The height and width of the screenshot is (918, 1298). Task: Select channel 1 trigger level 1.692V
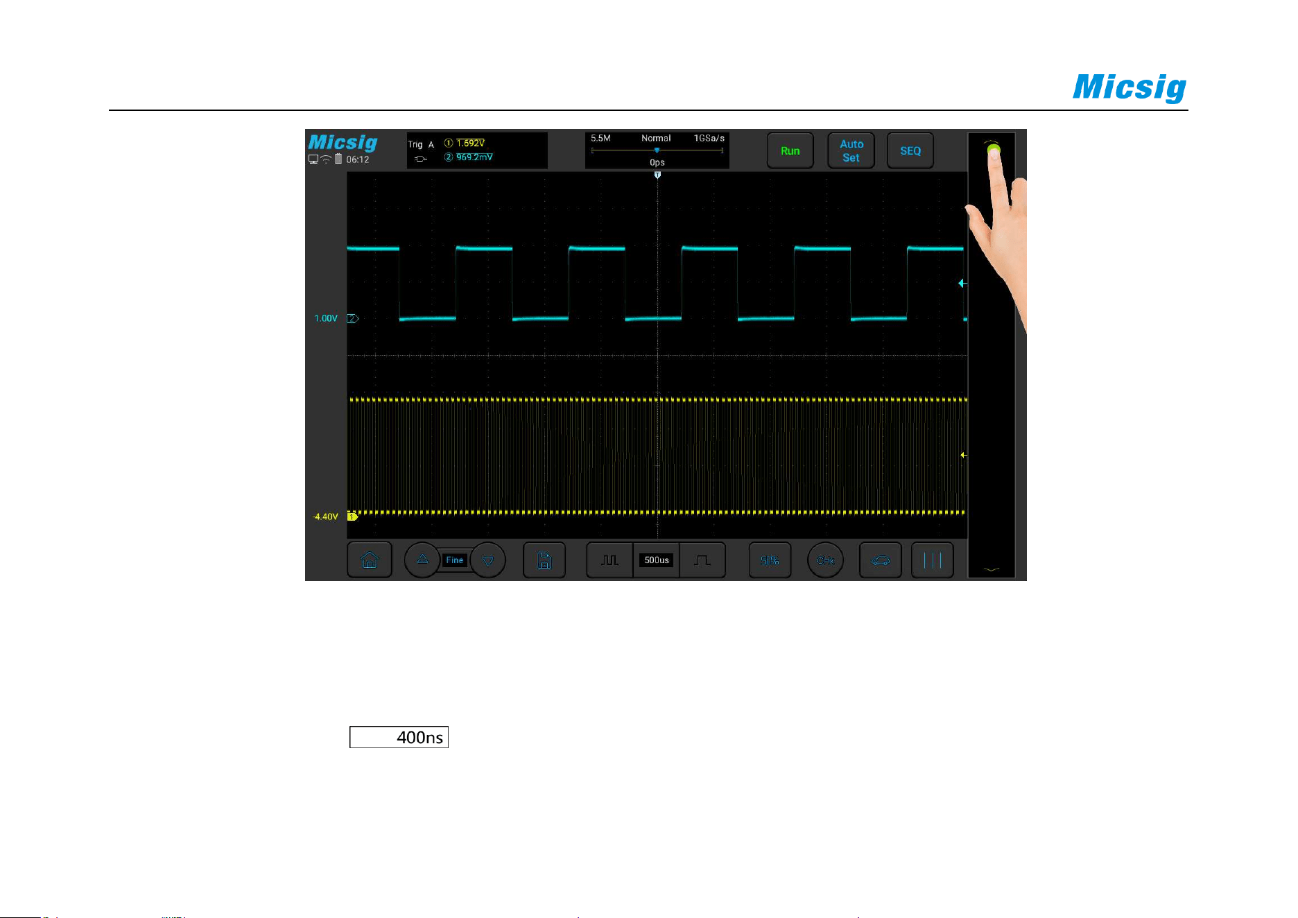point(465,144)
